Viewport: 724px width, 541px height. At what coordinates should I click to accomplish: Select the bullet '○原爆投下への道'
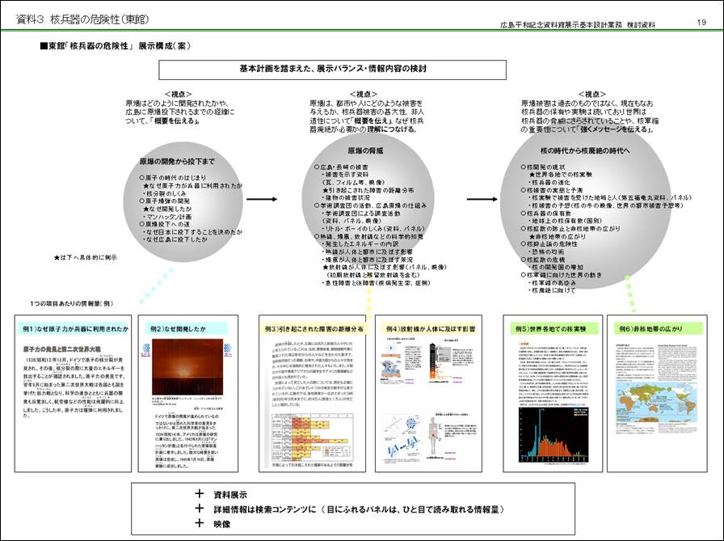[164, 224]
